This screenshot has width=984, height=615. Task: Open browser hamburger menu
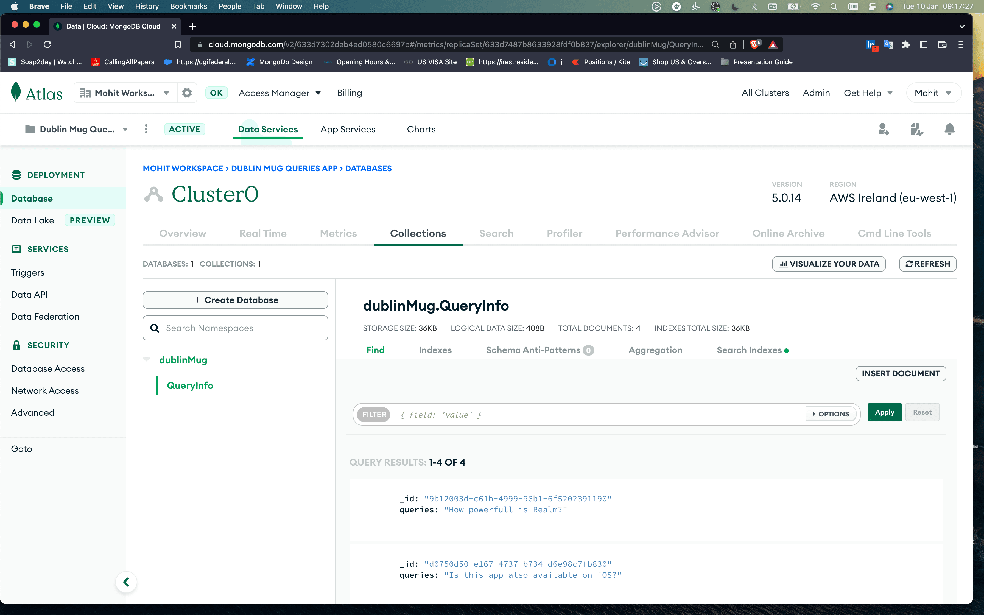(x=961, y=44)
